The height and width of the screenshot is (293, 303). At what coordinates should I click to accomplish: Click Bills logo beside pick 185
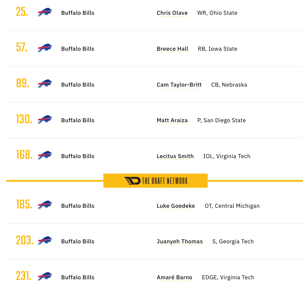45,205
